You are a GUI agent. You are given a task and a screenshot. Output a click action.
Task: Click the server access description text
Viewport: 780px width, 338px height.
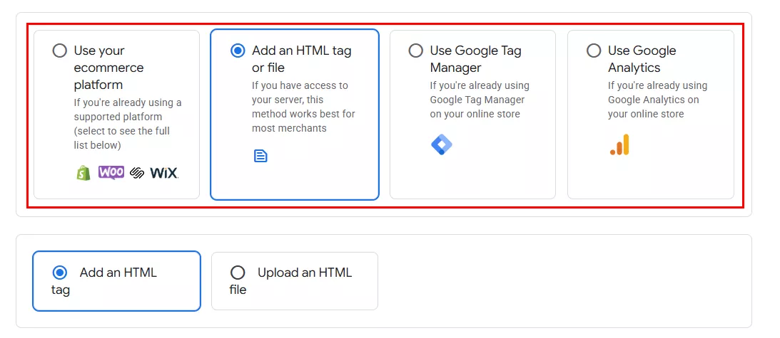pyautogui.click(x=303, y=107)
